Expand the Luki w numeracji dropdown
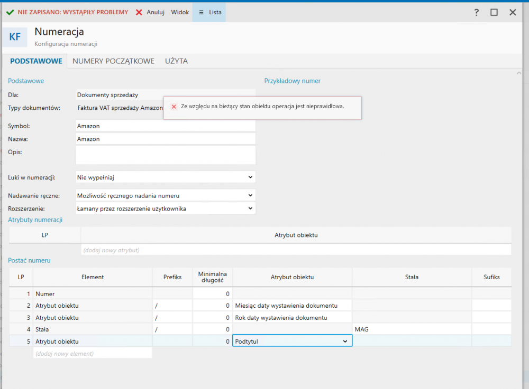 click(x=250, y=177)
